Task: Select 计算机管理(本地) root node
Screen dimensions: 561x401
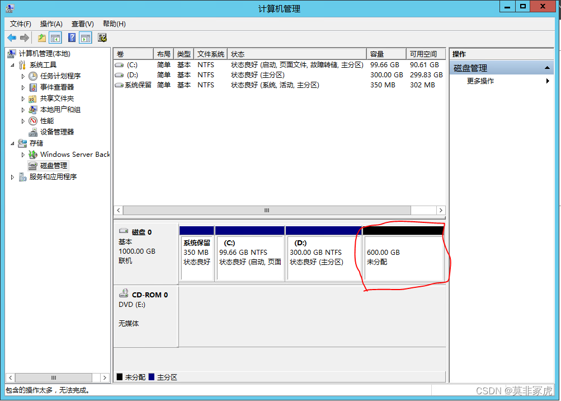Action: [x=44, y=54]
